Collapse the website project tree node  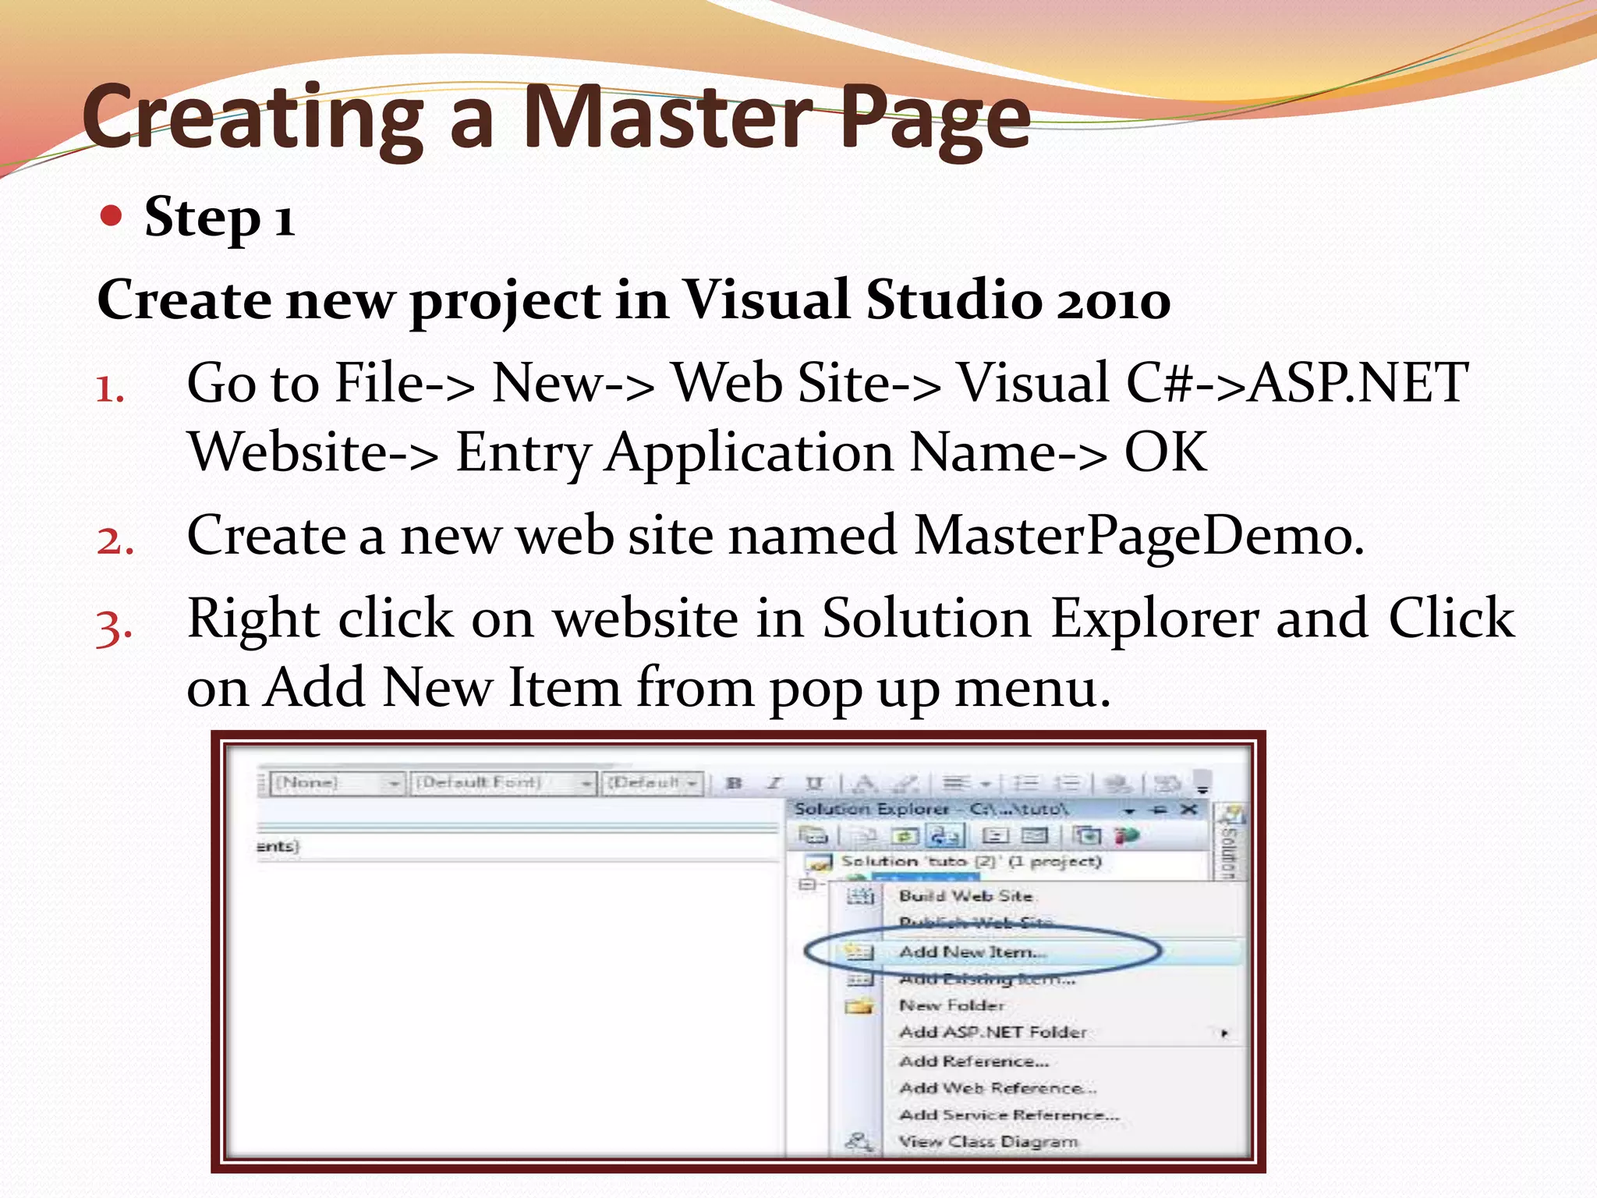(808, 884)
